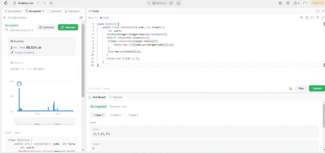Run the code
The height and width of the screenshot is (154, 325).
tap(301, 88)
